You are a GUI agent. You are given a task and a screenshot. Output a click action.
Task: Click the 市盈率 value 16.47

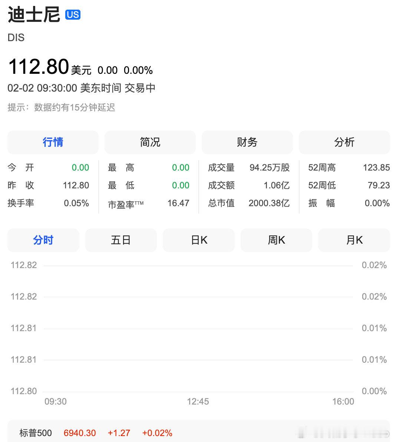pos(179,203)
